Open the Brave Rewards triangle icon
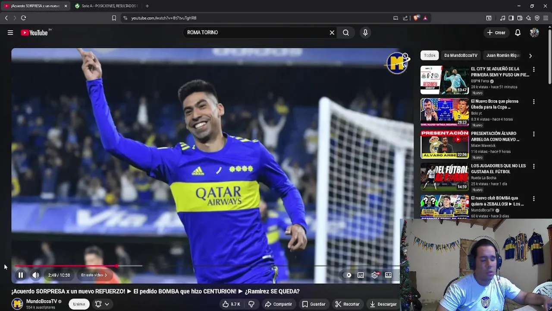Screen dimensions: 552x311 coord(425,18)
